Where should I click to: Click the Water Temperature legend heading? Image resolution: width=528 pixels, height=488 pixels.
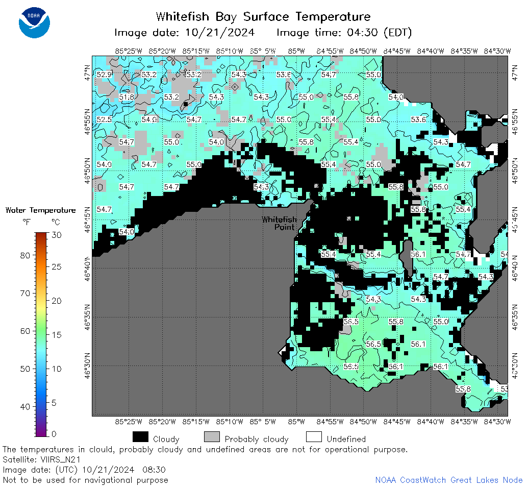[x=41, y=210]
